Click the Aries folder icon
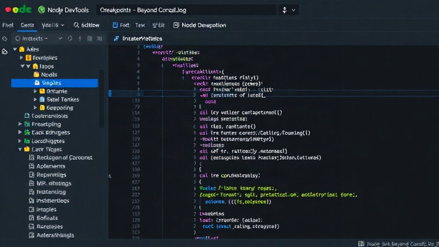Image resolution: width=439 pixels, height=247 pixels. click(22, 49)
